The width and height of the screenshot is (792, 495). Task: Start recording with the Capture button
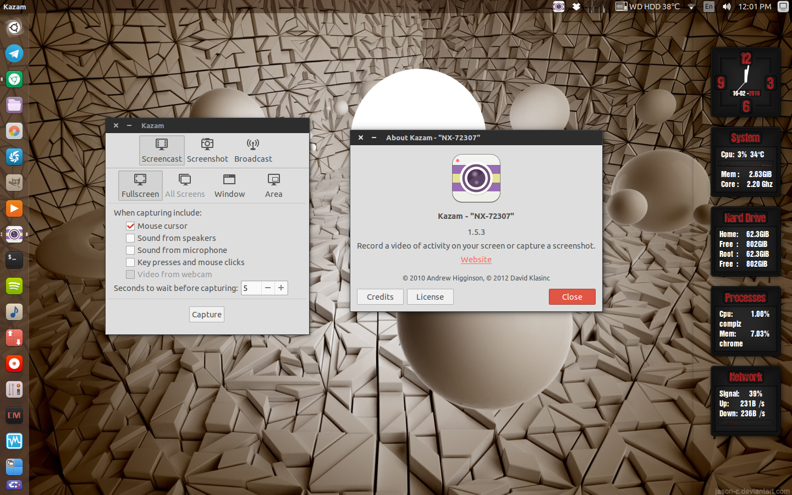coord(207,315)
